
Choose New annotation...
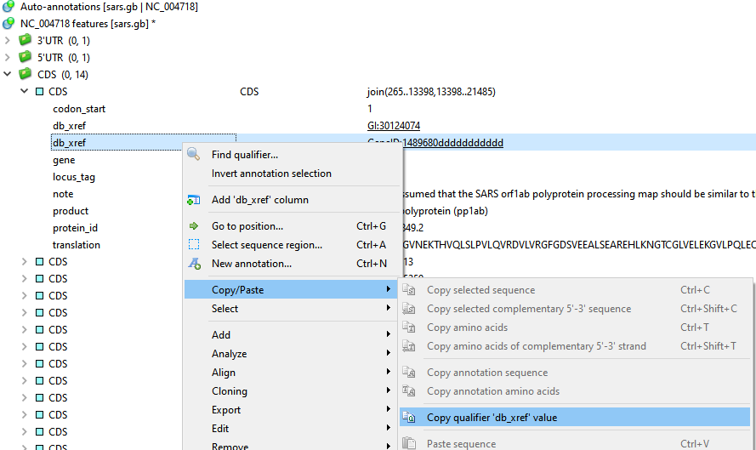click(x=293, y=264)
